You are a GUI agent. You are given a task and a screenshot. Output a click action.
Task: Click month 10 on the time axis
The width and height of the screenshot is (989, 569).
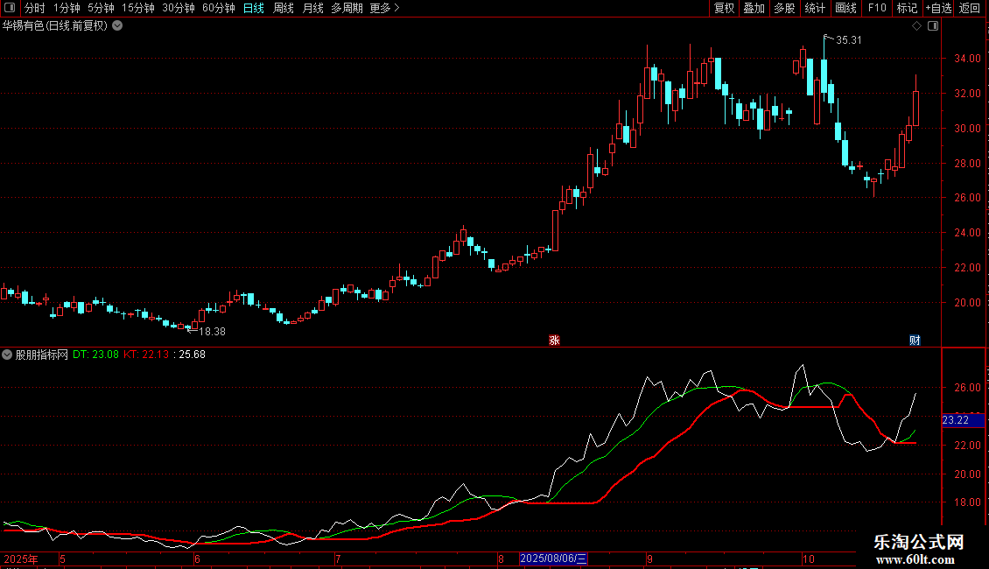coord(809,558)
